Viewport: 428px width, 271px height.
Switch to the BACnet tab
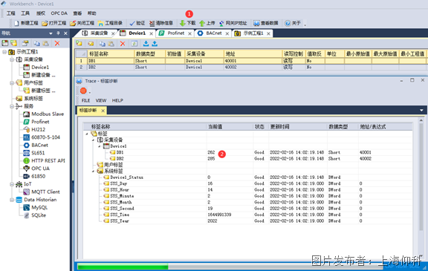click(214, 33)
